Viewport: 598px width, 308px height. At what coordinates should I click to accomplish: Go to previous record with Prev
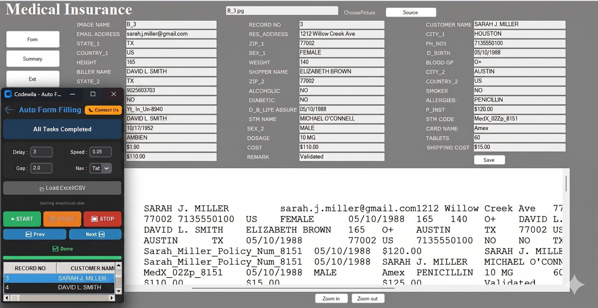(x=35, y=234)
